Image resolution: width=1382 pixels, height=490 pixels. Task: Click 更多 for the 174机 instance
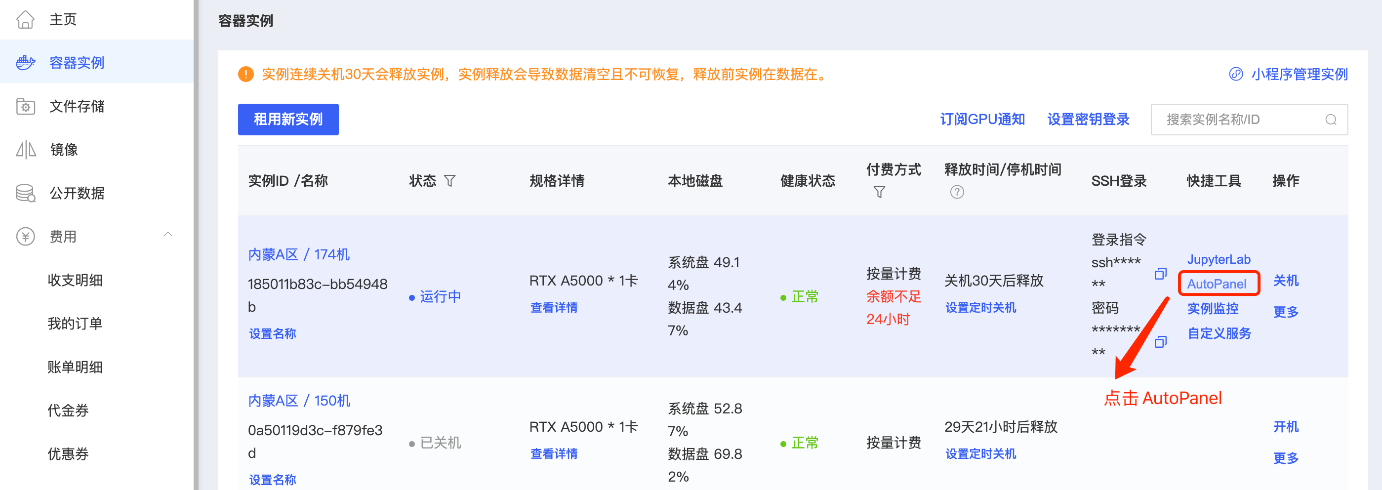[x=1285, y=312]
